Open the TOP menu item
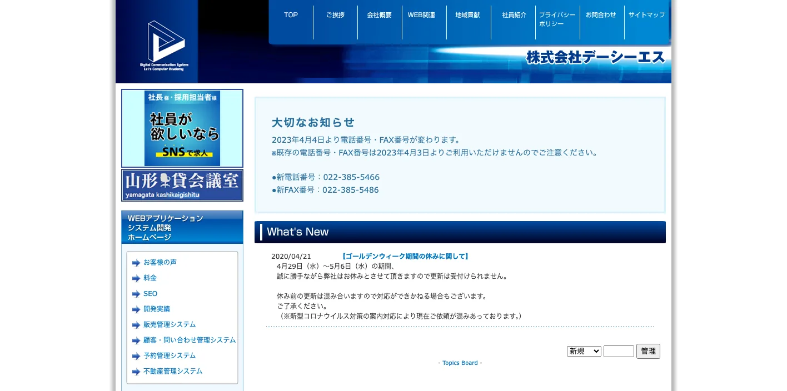The image size is (787, 391). [291, 15]
